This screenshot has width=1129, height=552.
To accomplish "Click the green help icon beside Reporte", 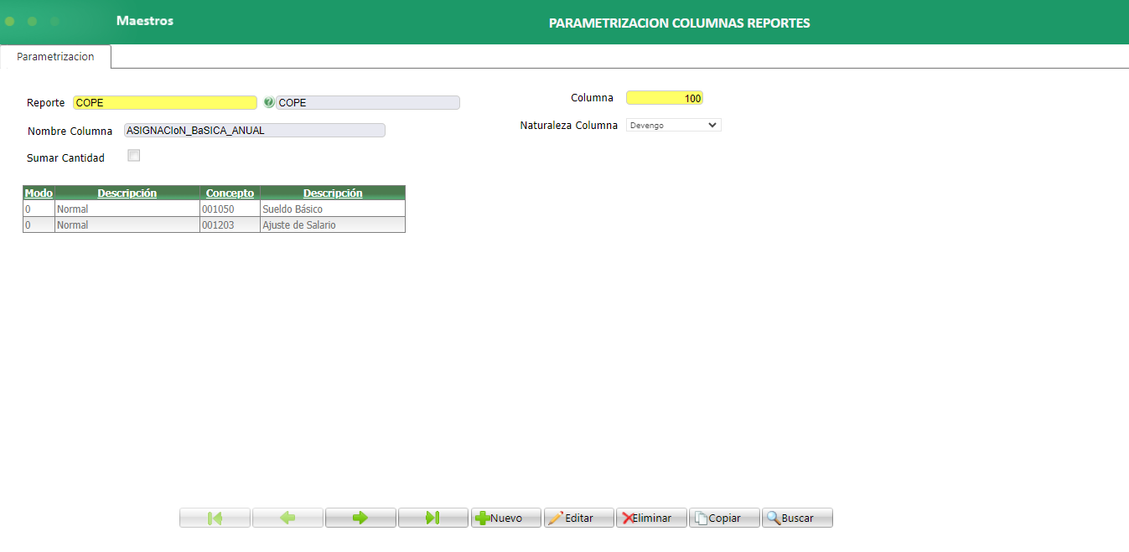I will click(269, 102).
